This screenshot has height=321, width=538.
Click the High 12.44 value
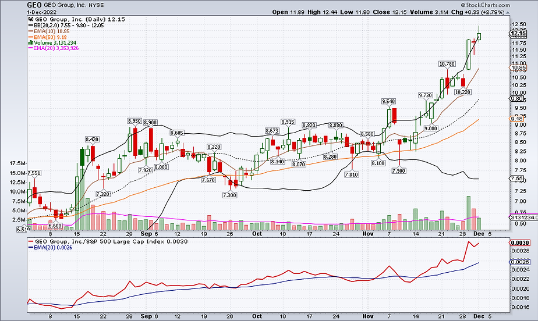pyautogui.click(x=322, y=12)
